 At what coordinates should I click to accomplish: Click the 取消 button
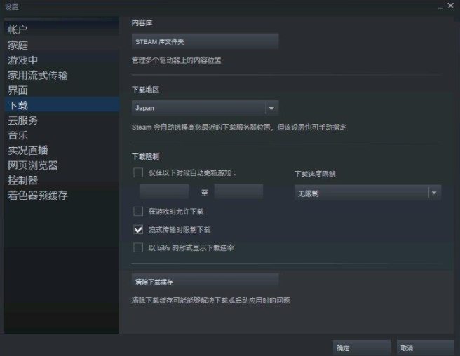click(425, 348)
